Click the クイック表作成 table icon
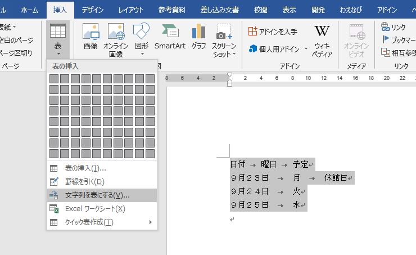This screenshot has height=255, width=416. pos(54,222)
